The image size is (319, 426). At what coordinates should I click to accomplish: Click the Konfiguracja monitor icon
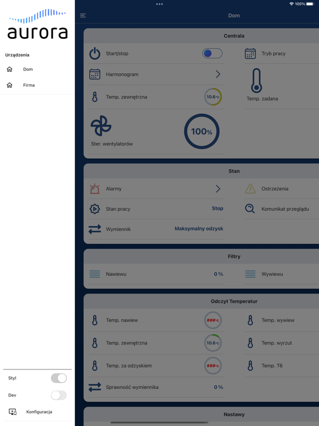coord(13,412)
